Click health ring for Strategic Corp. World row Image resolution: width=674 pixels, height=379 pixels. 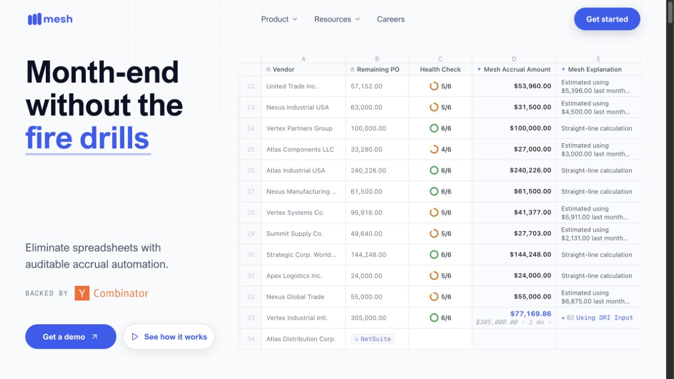[434, 254]
